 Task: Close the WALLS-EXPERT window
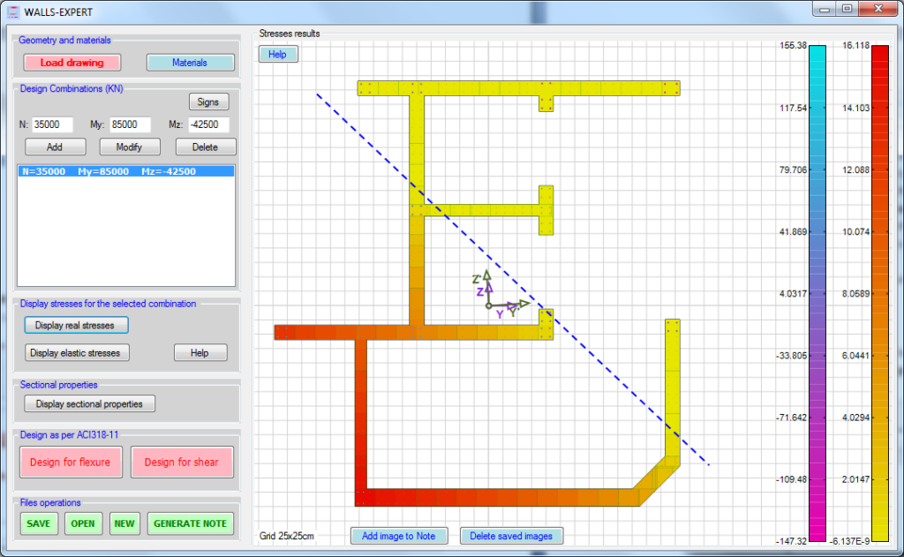pyautogui.click(x=878, y=9)
